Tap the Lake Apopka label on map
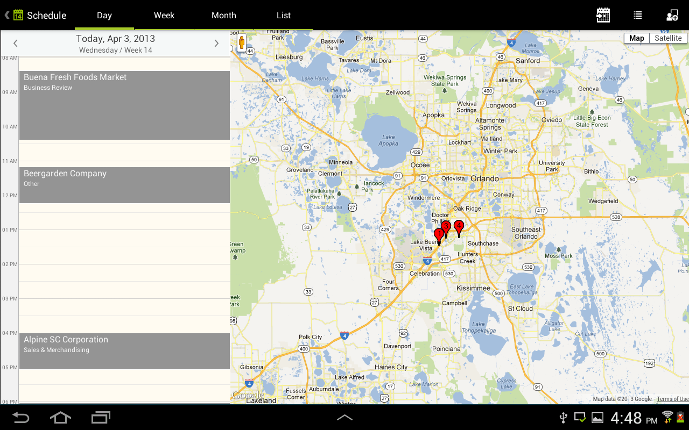The width and height of the screenshot is (689, 430). (x=388, y=140)
